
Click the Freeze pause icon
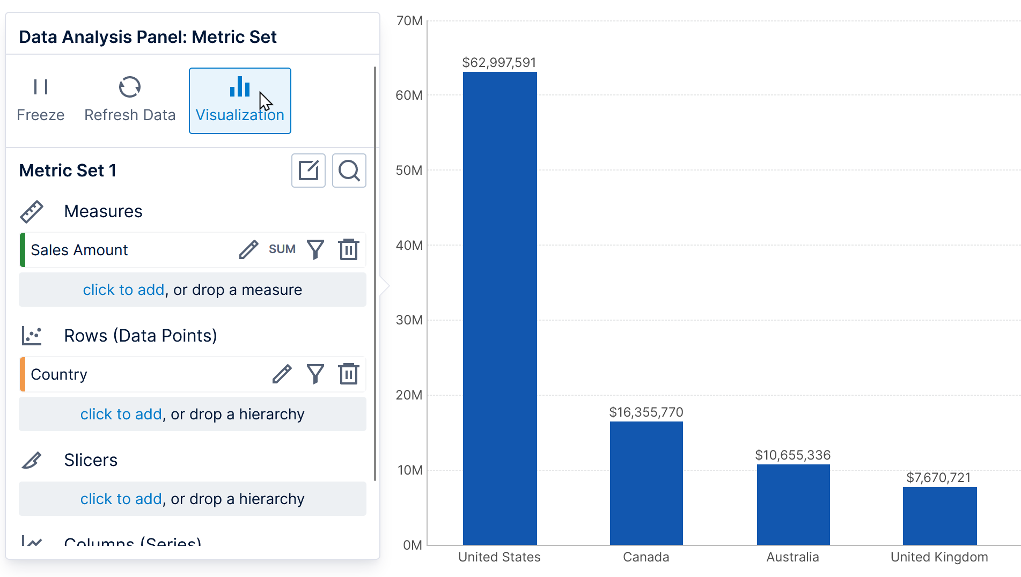(x=41, y=87)
